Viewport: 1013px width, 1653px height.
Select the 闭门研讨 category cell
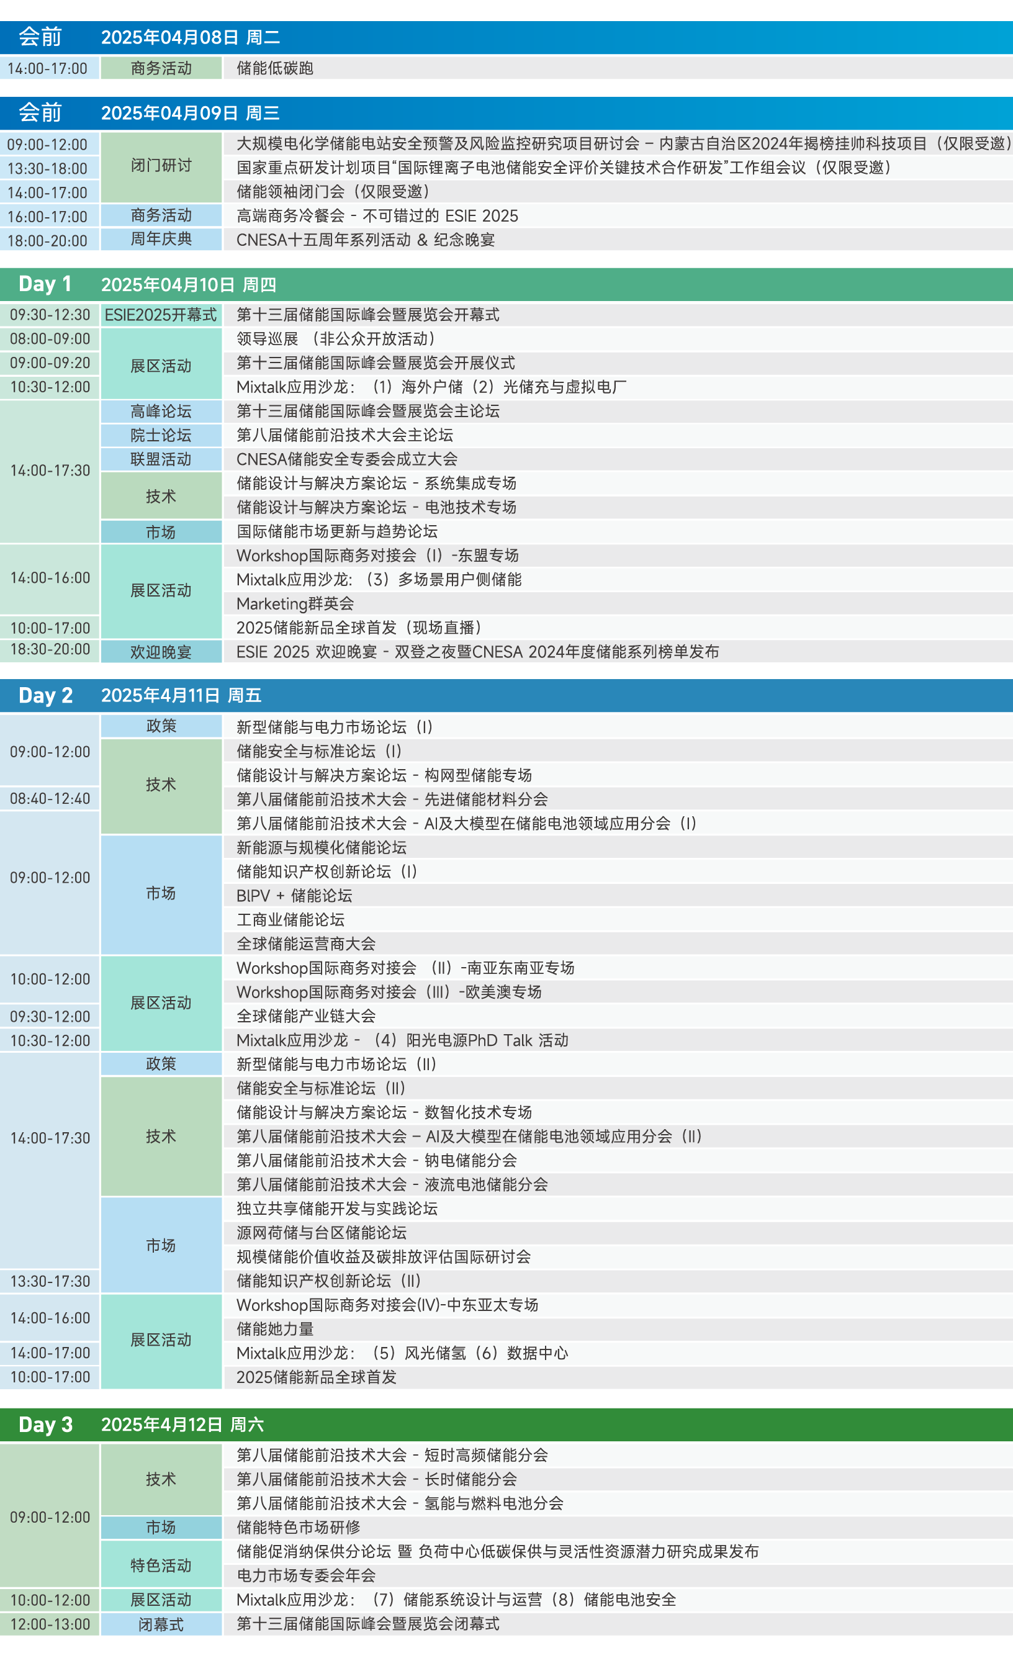coord(161,166)
